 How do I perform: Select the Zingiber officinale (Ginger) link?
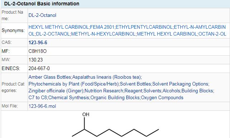click(x=56, y=91)
